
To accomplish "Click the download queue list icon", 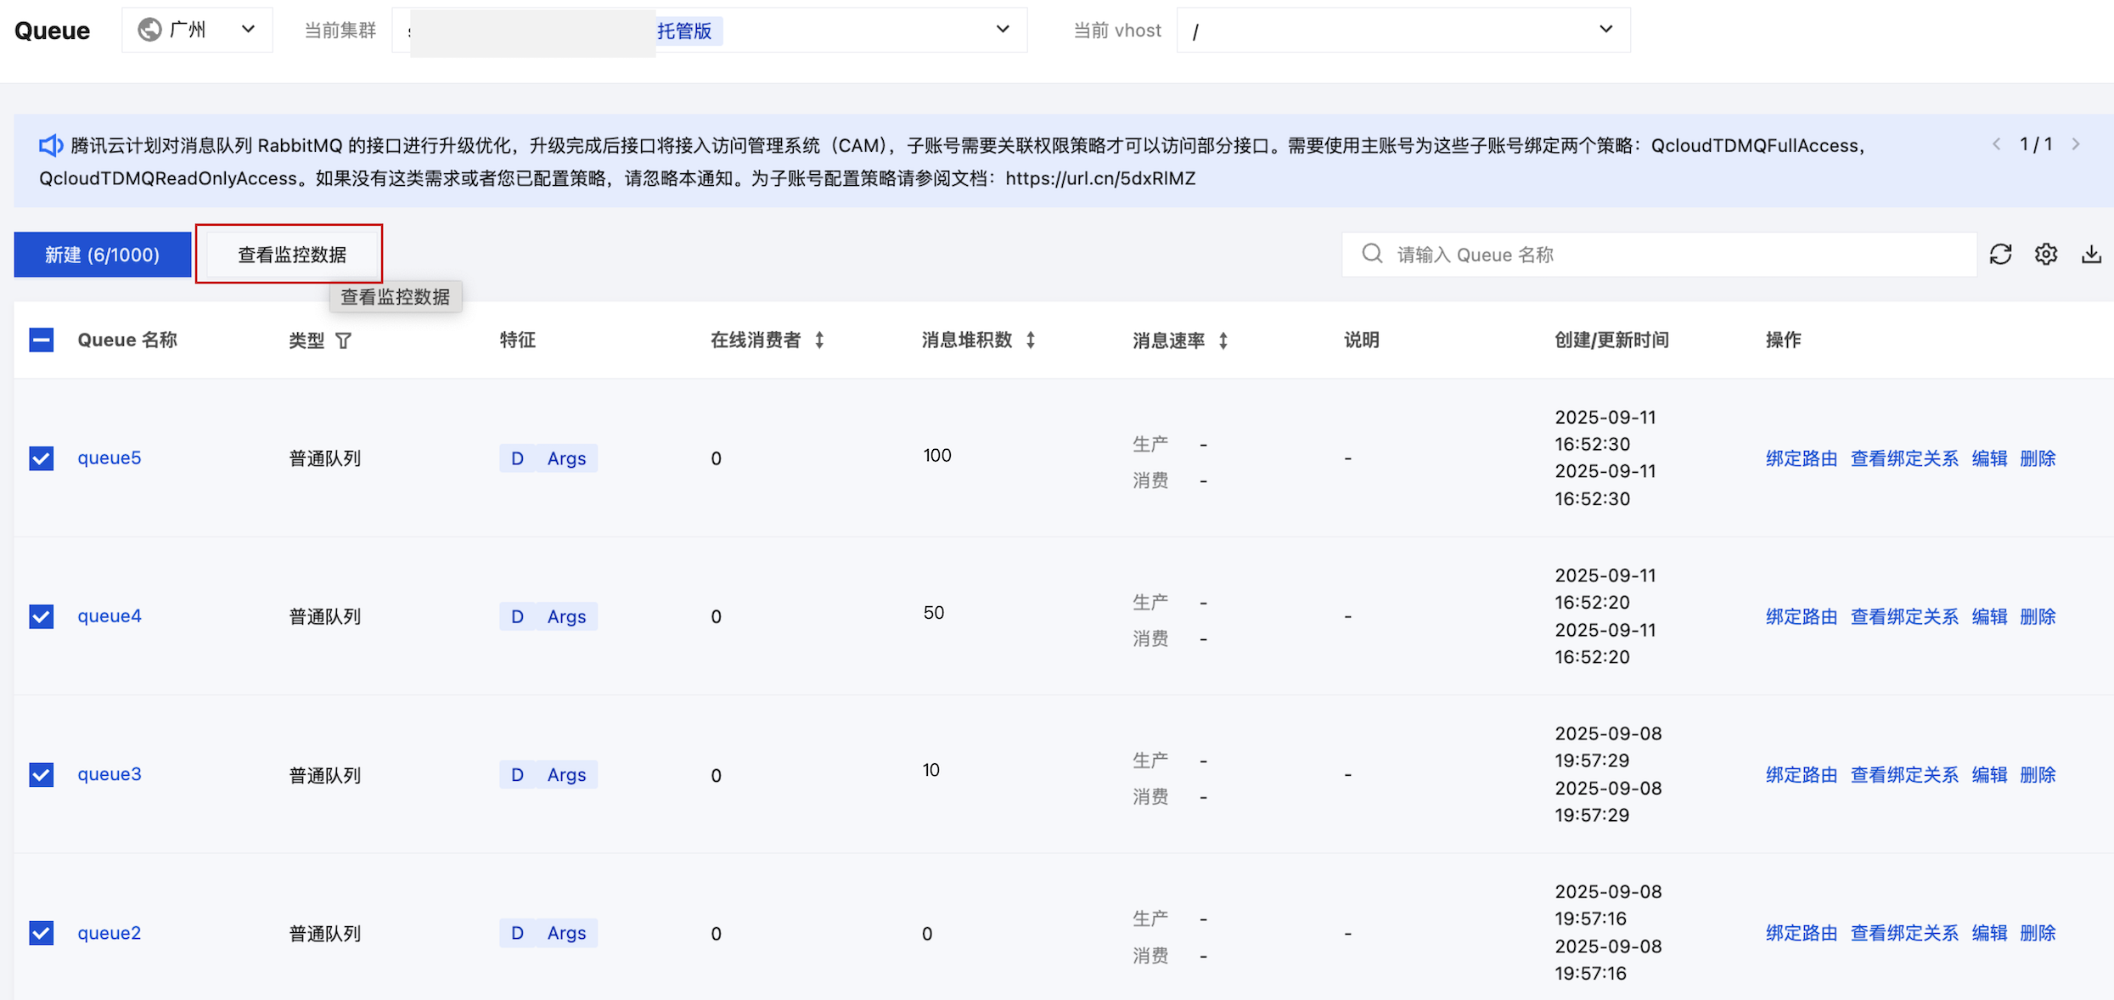I will 2090,255.
